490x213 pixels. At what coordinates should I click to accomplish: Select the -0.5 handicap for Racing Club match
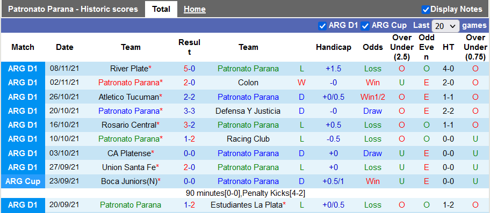point(334,139)
